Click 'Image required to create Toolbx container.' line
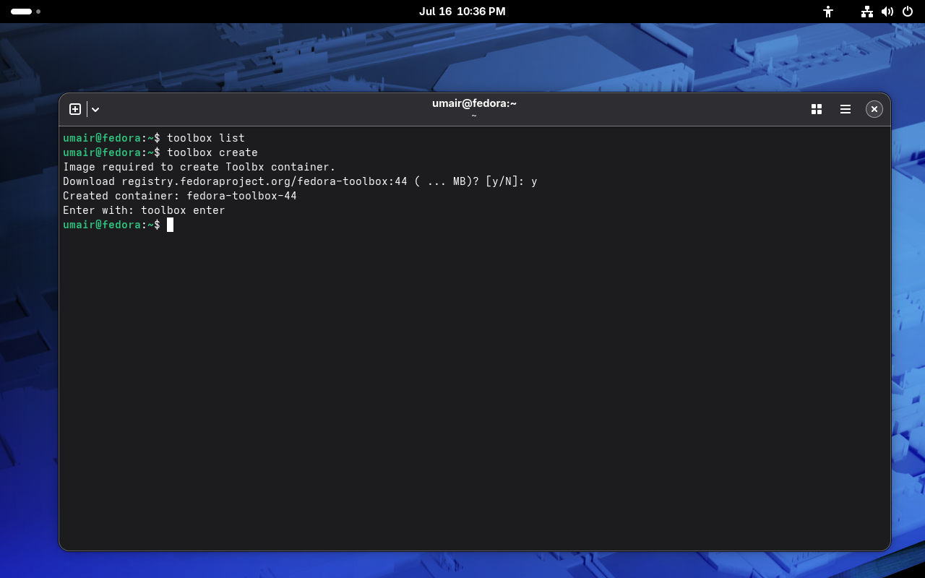This screenshot has width=925, height=578. [x=199, y=167]
